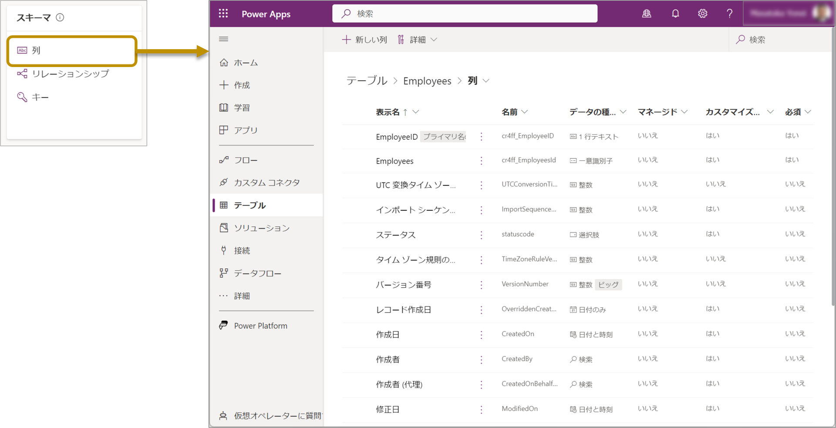The image size is (836, 428).
Task: Open the row menu for EmployeeID
Action: (481, 137)
